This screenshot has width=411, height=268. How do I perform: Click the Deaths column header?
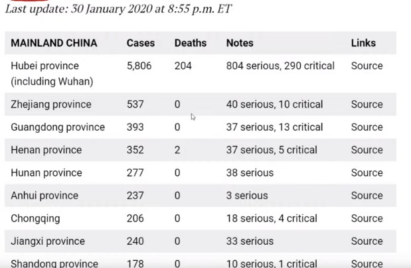tap(190, 43)
